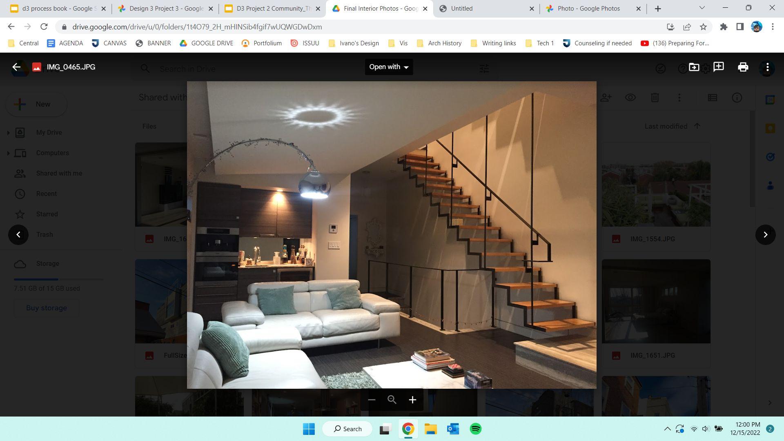Toggle Chrome side panel button
The image size is (784, 441).
739,27
